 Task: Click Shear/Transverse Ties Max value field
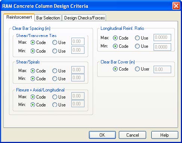(x=78, y=41)
